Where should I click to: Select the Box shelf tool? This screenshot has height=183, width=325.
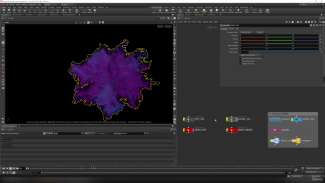tap(4, 11)
